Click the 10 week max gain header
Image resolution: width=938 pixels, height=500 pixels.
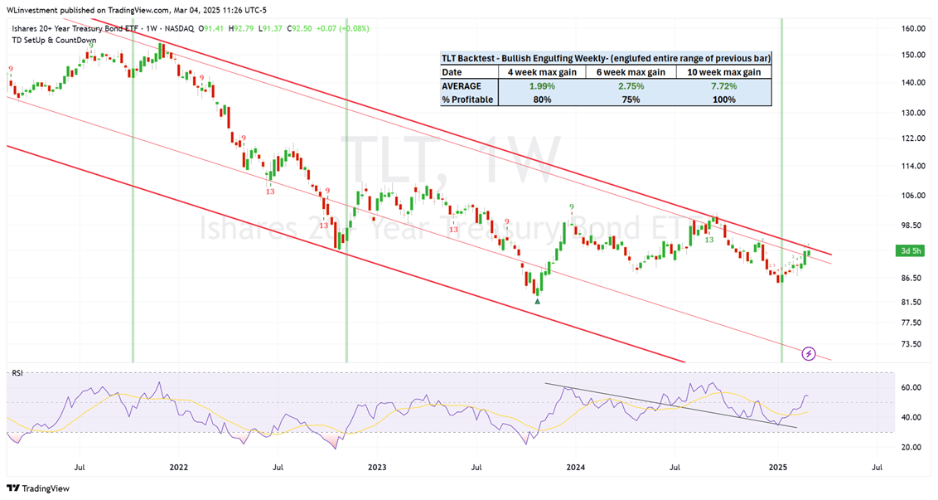click(724, 72)
